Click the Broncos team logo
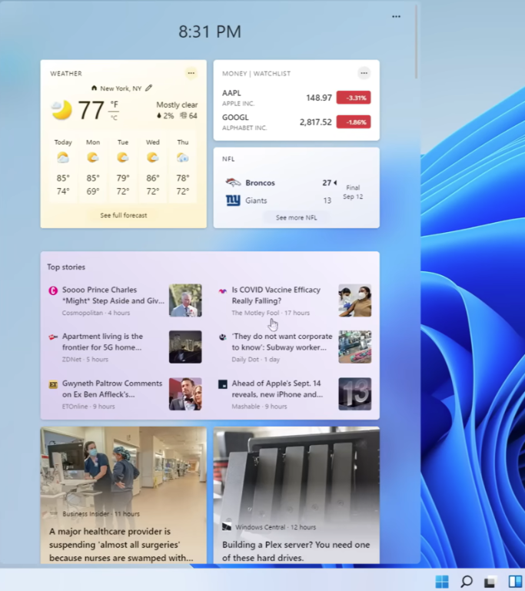The image size is (525, 591). click(233, 183)
